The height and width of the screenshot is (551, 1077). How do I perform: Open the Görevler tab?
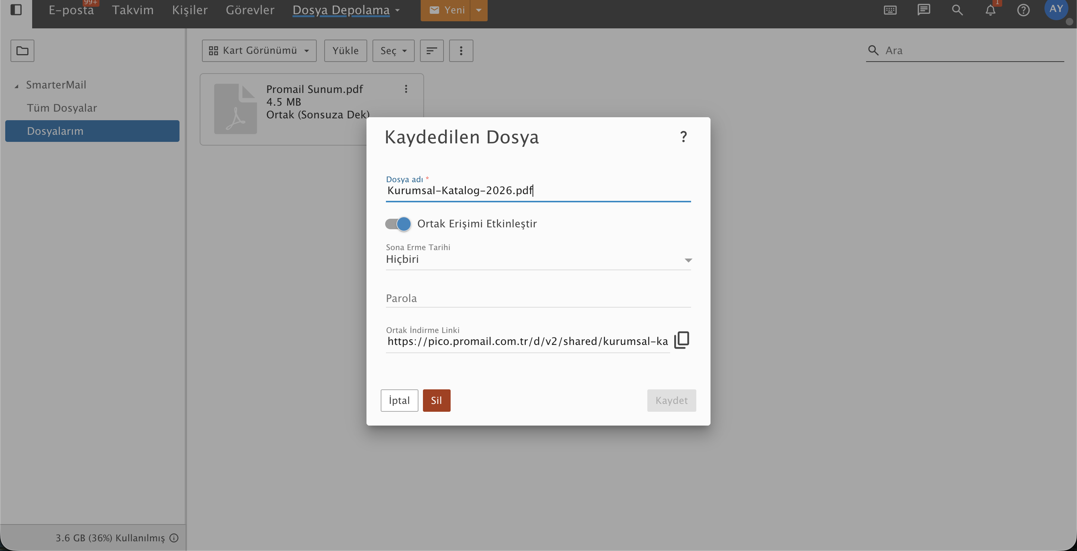coord(250,10)
